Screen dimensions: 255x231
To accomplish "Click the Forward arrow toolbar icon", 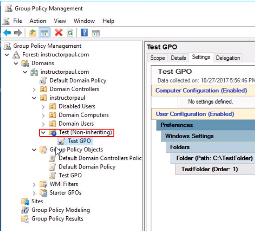I will [18, 33].
